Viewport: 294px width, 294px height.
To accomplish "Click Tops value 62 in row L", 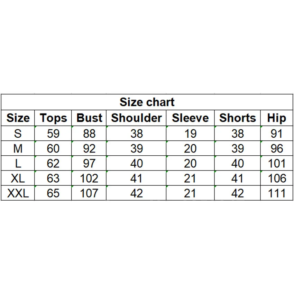I will (x=53, y=163).
